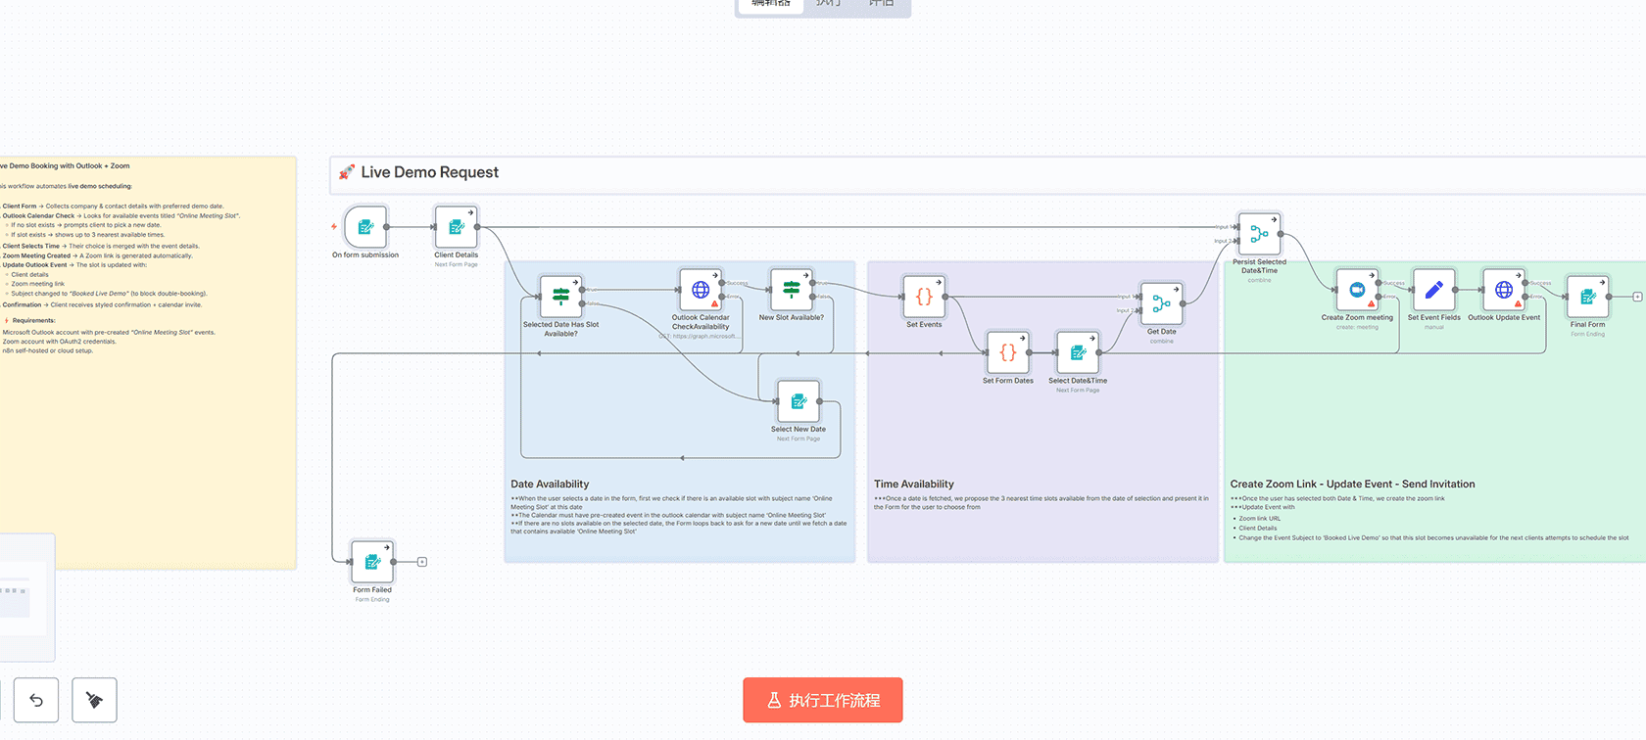The image size is (1646, 740).
Task: Add a node after Form Failed output
Action: pos(422,562)
